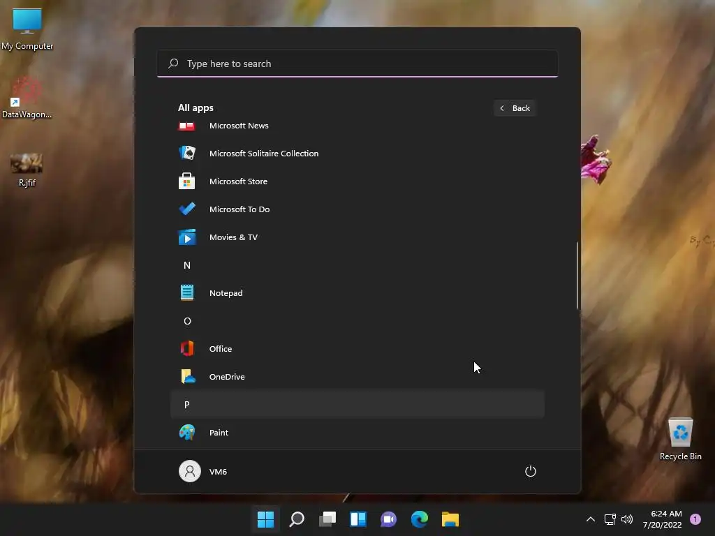
Task: Click the Office text label
Action: pyautogui.click(x=220, y=349)
